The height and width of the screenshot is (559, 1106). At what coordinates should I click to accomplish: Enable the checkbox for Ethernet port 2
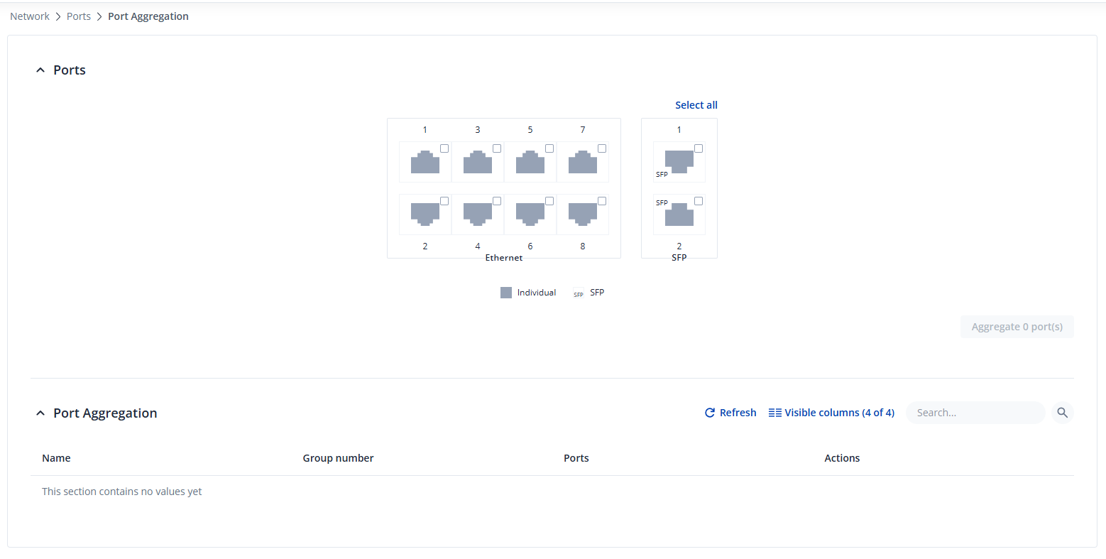click(x=444, y=201)
